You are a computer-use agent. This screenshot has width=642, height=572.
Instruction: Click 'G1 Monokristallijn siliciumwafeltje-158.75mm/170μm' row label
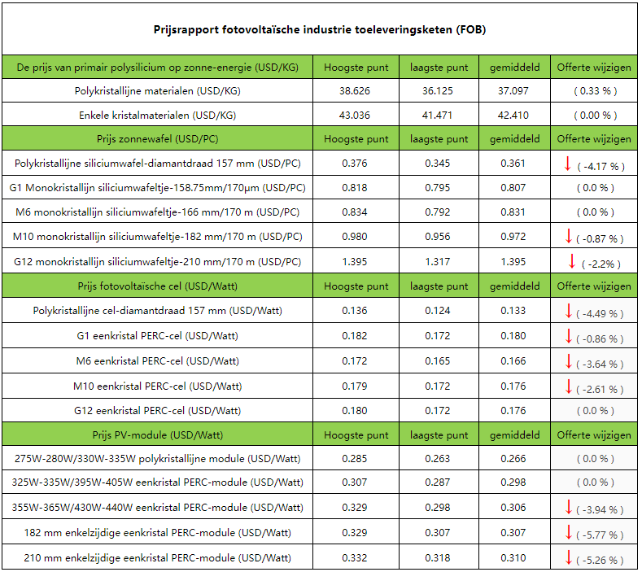(158, 188)
